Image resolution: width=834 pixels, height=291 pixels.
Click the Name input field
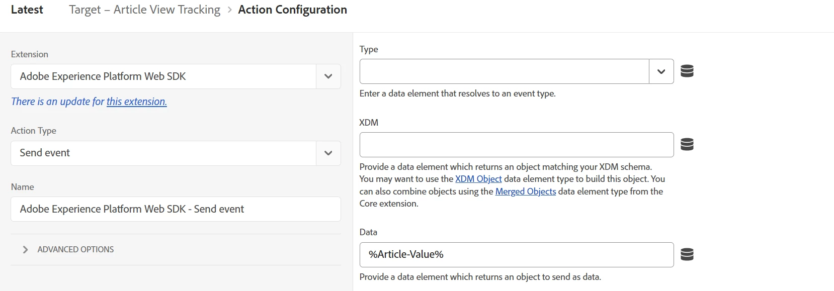176,209
